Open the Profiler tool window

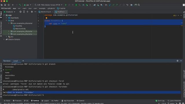55,101
